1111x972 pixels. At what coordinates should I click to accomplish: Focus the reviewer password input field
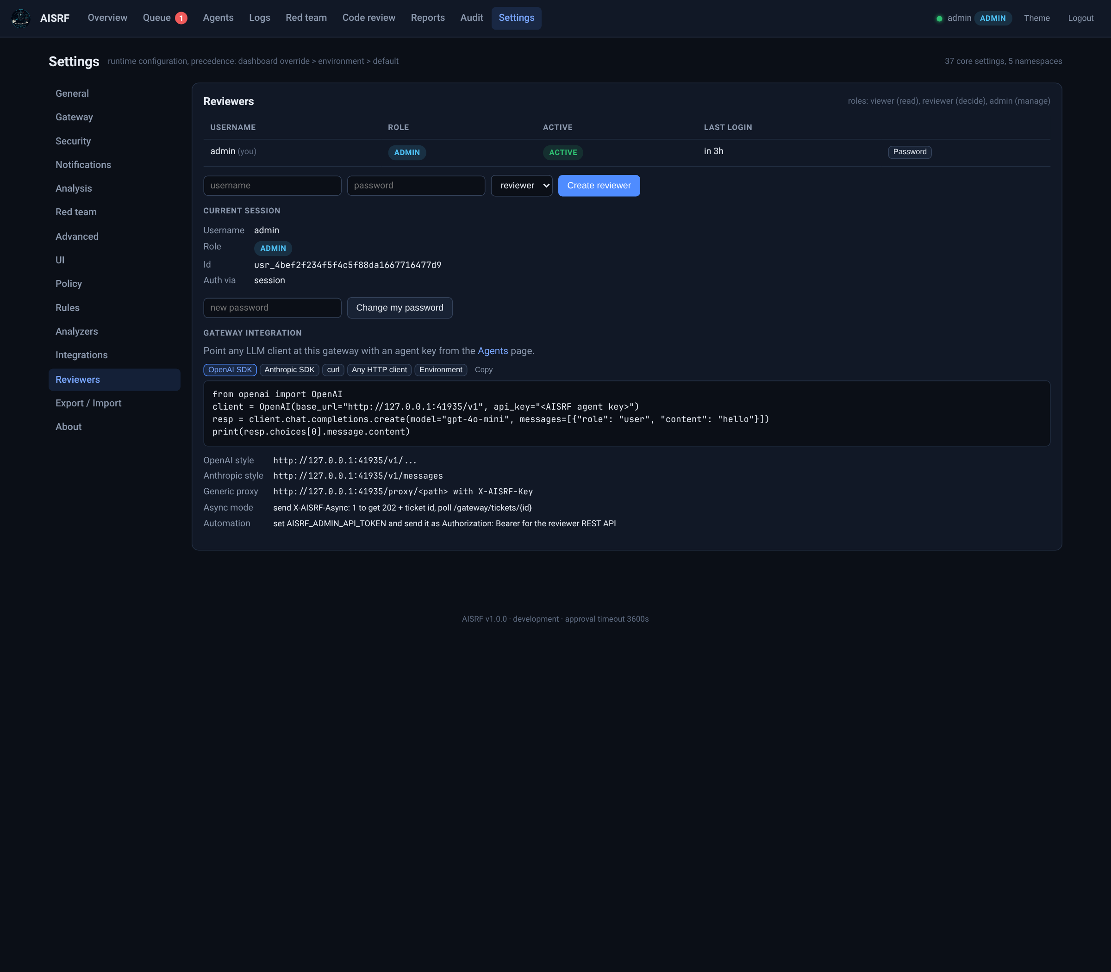click(x=416, y=186)
